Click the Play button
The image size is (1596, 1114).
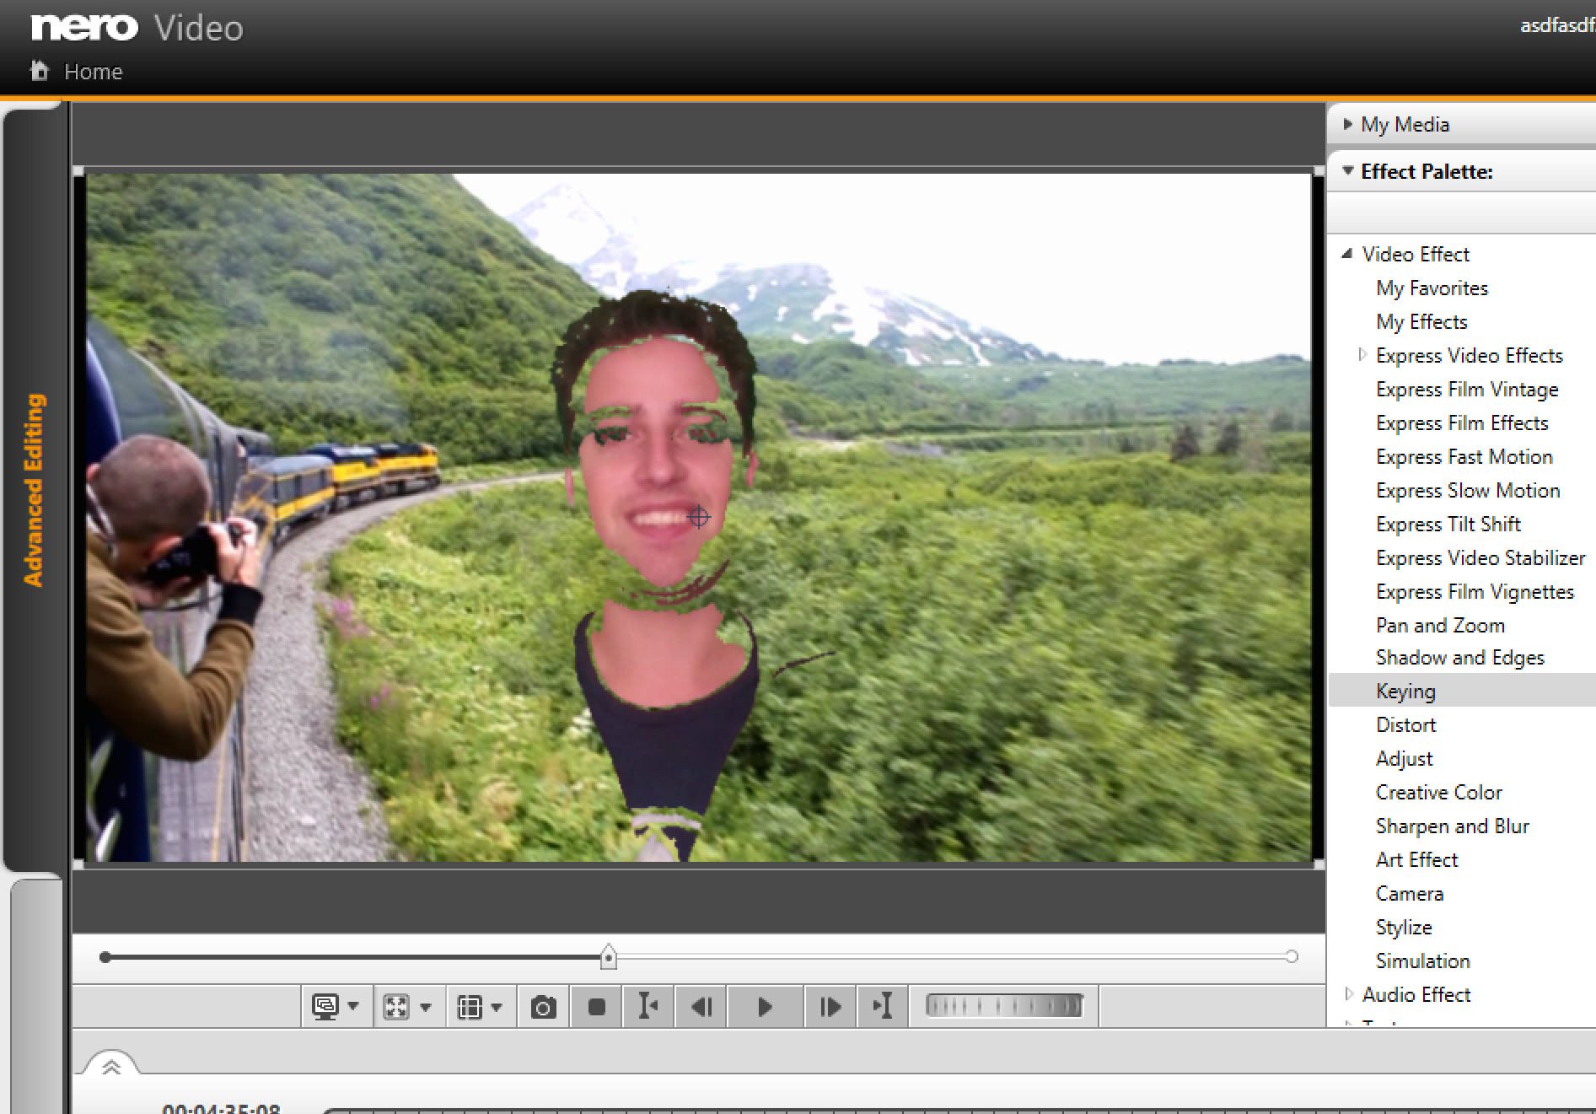tap(764, 1007)
